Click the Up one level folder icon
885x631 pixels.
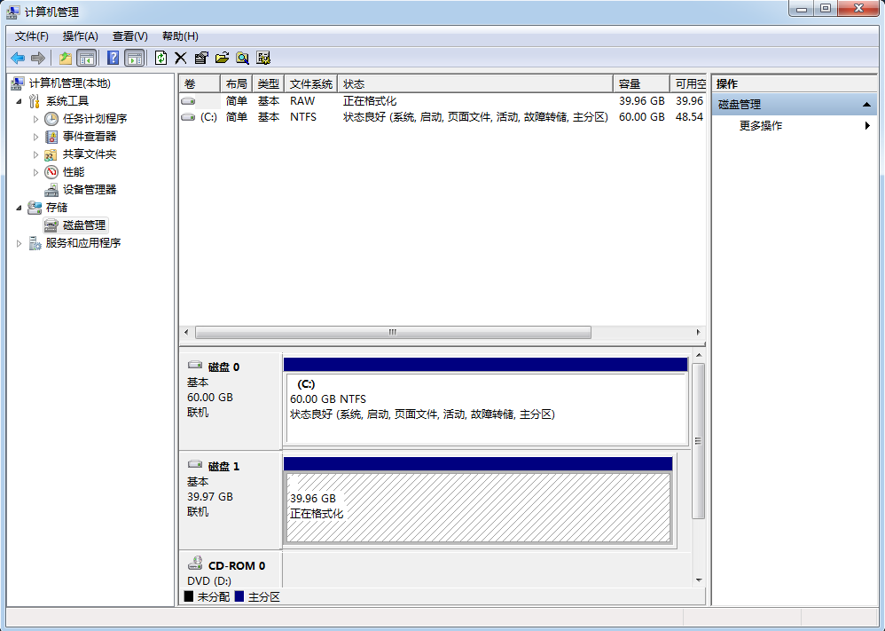coord(65,58)
